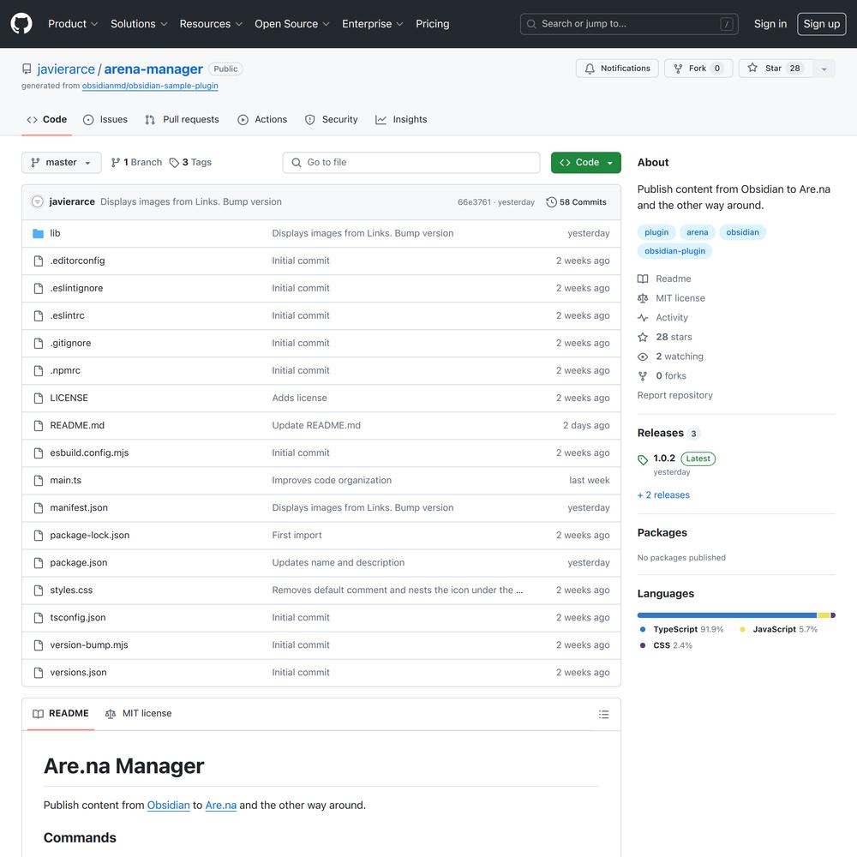The width and height of the screenshot is (857, 857).
Task: Click the commit history clock icon
Action: tap(551, 202)
